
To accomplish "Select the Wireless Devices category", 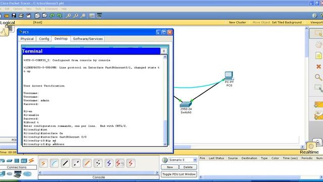I will (x=24, y=161).
